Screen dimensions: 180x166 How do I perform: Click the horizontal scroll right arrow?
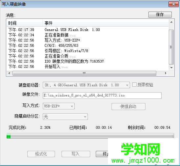pyautogui.click(x=166, y=73)
